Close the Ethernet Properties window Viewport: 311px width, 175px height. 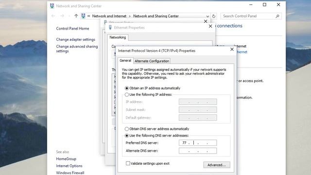210,26
